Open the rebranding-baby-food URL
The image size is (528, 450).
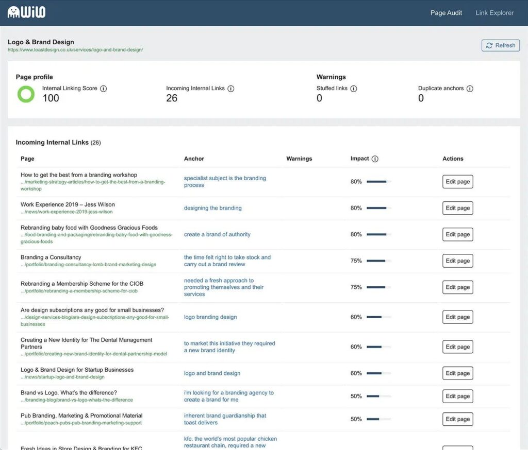point(96,238)
